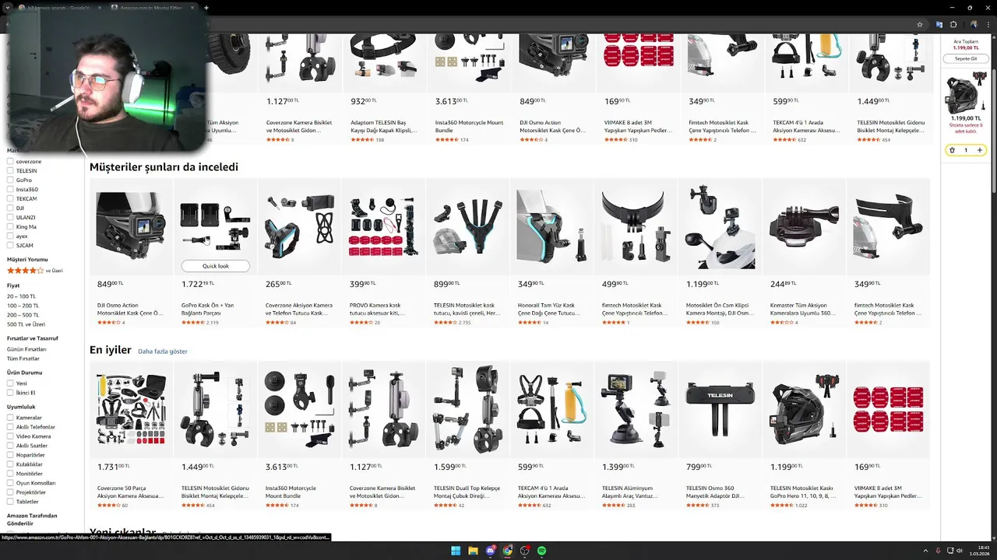Open the Motosiklet Ön Cam Klipsi title link
Image resolution: width=997 pixels, height=560 pixels.
pyautogui.click(x=720, y=309)
